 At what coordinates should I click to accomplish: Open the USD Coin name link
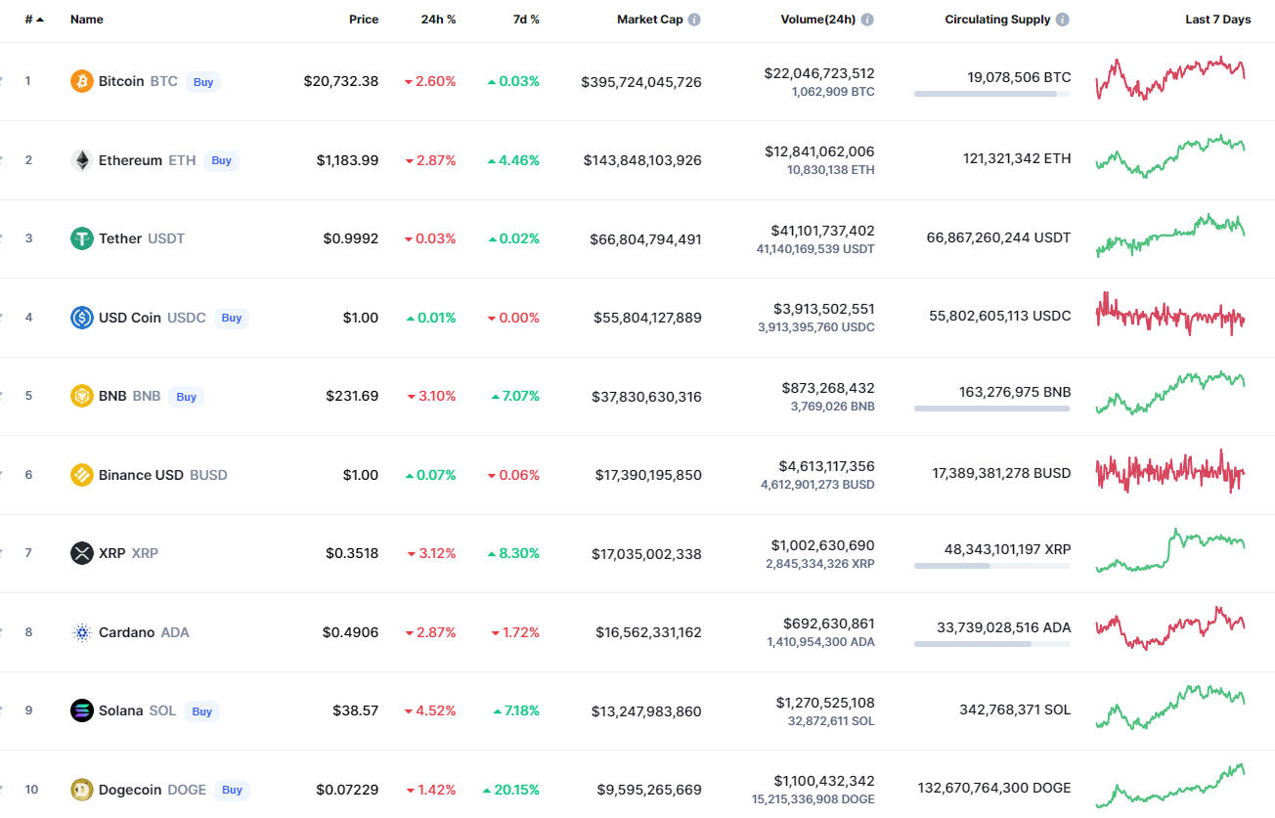tap(130, 318)
